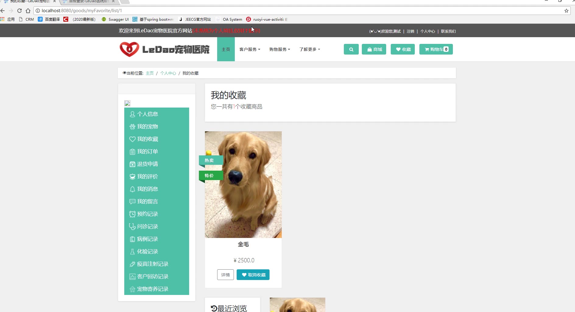Open 问诊记录 in the sidebar
The height and width of the screenshot is (312, 575).
coord(157,226)
